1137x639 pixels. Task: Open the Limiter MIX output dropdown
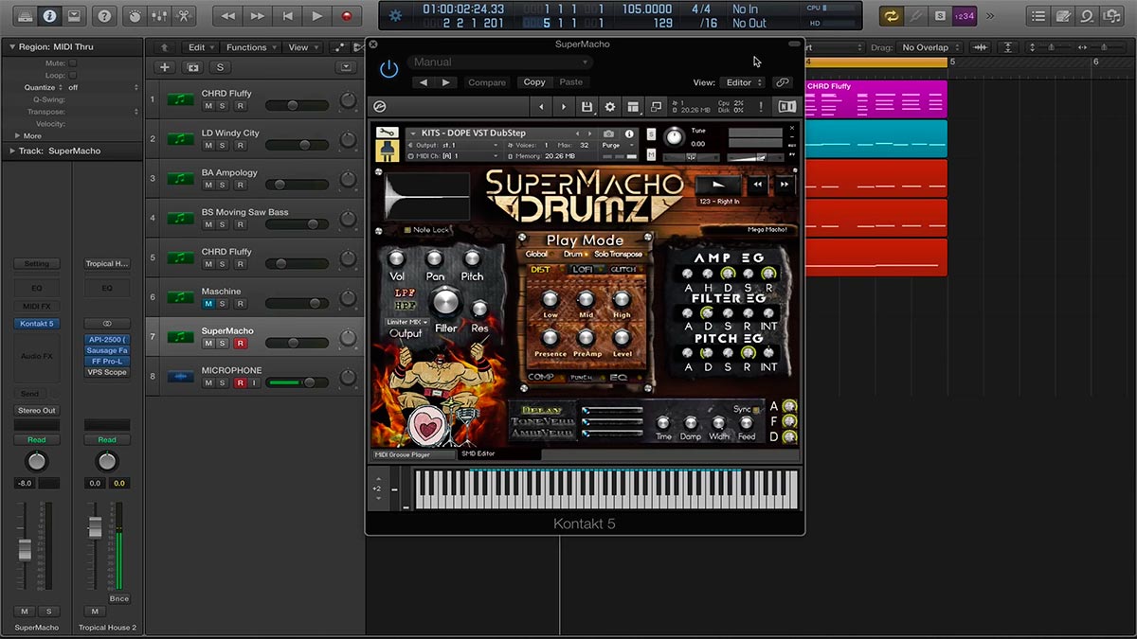pyautogui.click(x=408, y=322)
